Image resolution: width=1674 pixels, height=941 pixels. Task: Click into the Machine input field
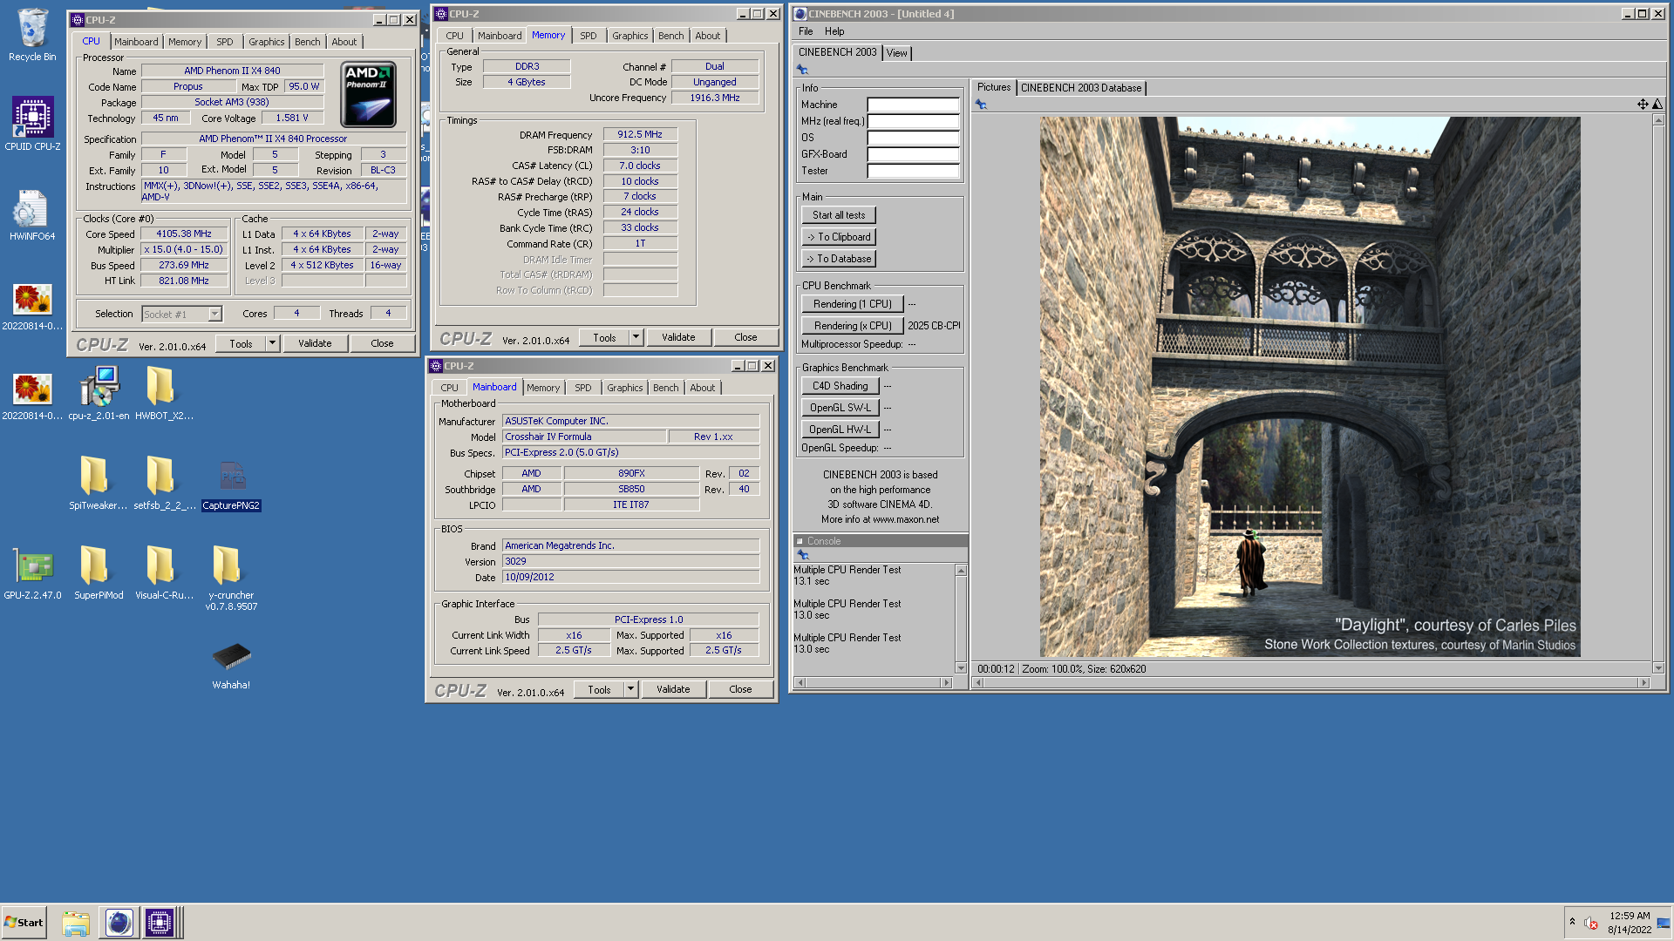[x=913, y=105]
